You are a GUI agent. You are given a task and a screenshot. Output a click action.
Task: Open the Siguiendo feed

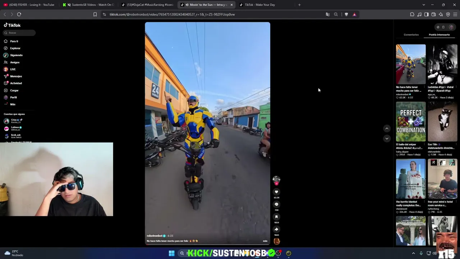pos(13,55)
